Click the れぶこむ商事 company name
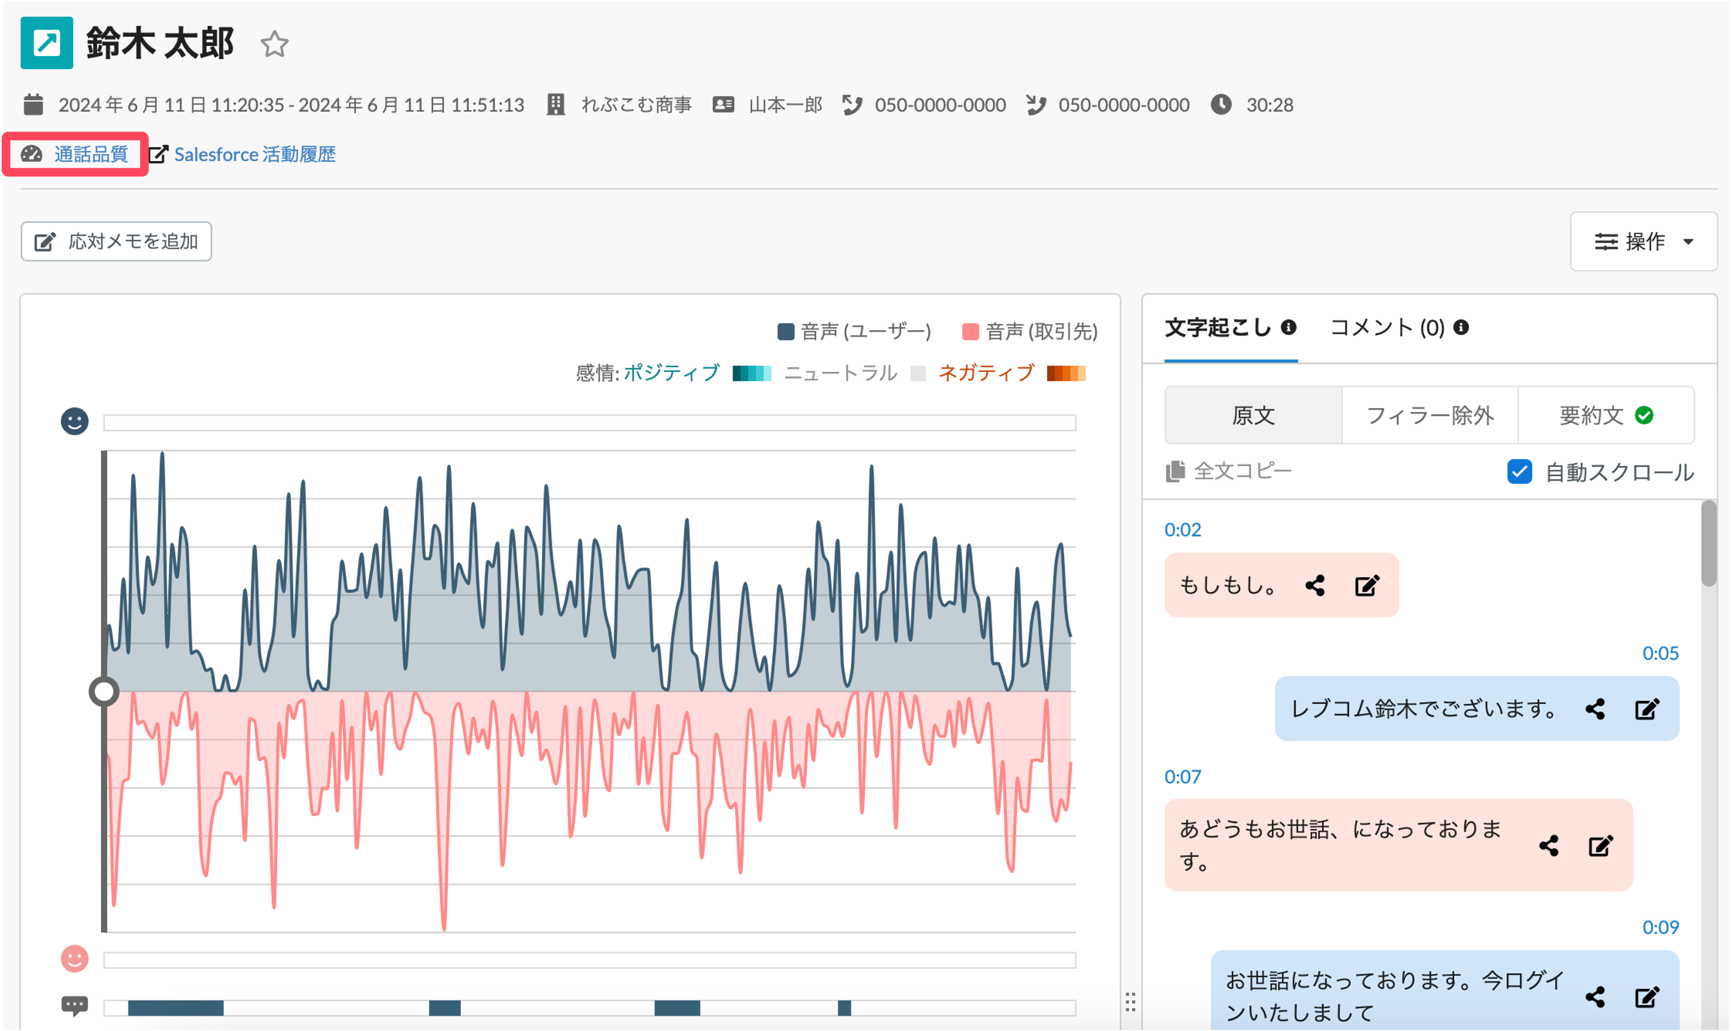 (x=636, y=105)
